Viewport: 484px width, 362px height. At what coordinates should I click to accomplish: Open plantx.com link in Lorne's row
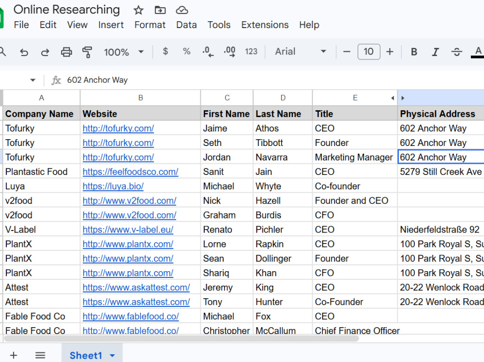[128, 244]
